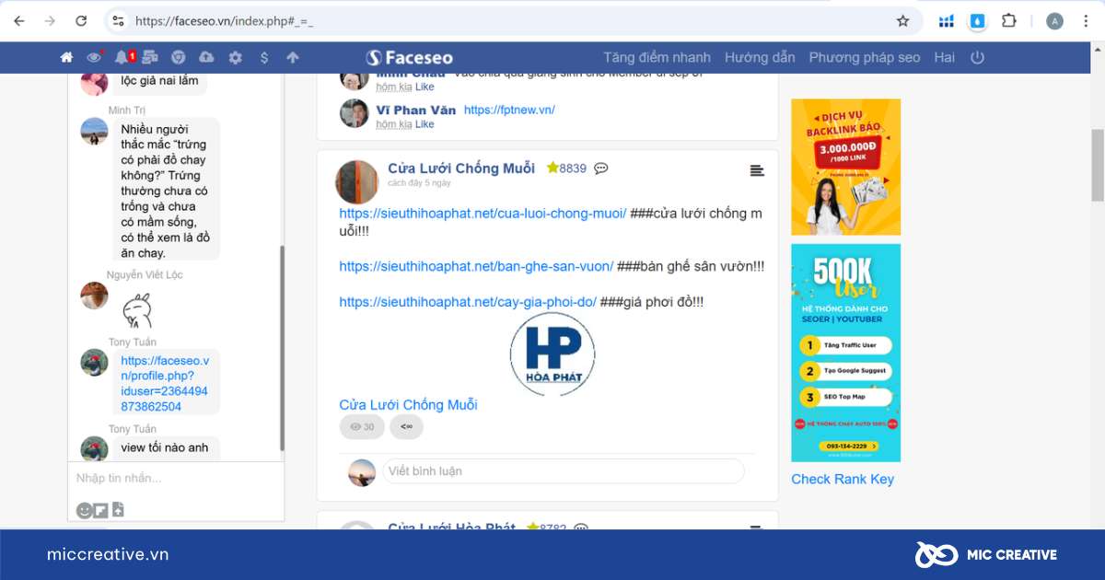The image size is (1105, 580).
Task: Focus the Nhập tin nhắn chat input
Action: click(175, 478)
